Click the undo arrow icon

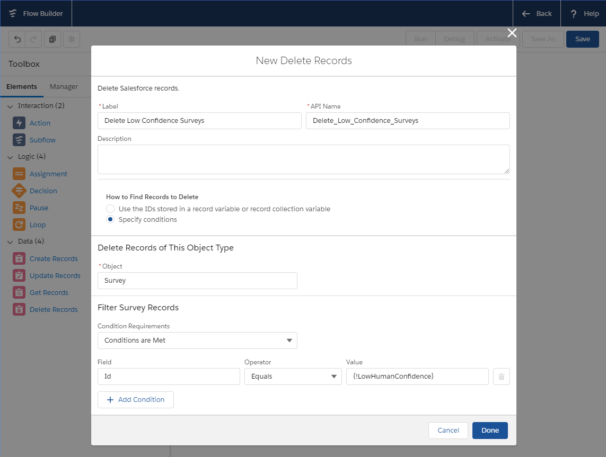[x=17, y=39]
